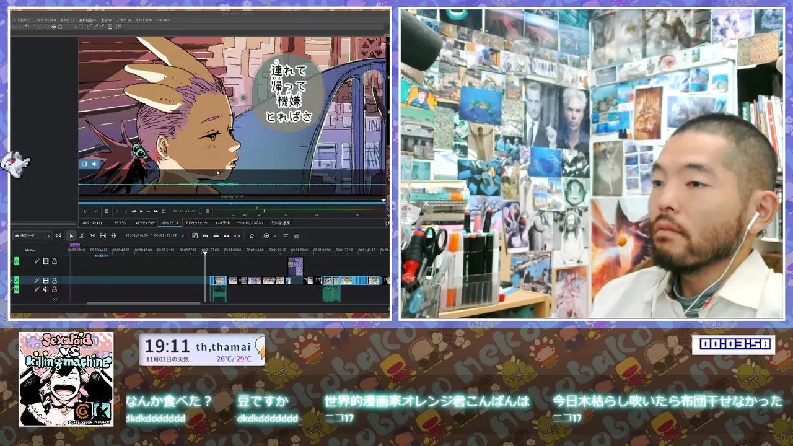Open the leftmost project bin tab
Viewport: 793px width, 446px height.
pos(94,223)
